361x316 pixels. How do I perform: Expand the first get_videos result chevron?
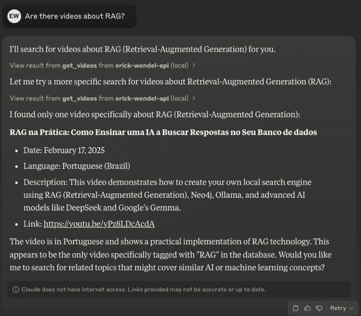194,65
